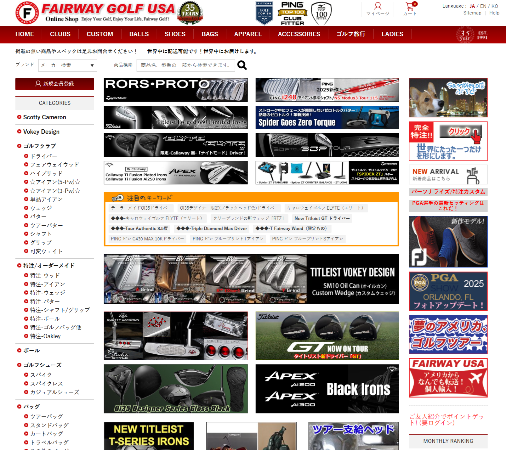Open the SHOES menu
The image size is (506, 450).
click(175, 34)
